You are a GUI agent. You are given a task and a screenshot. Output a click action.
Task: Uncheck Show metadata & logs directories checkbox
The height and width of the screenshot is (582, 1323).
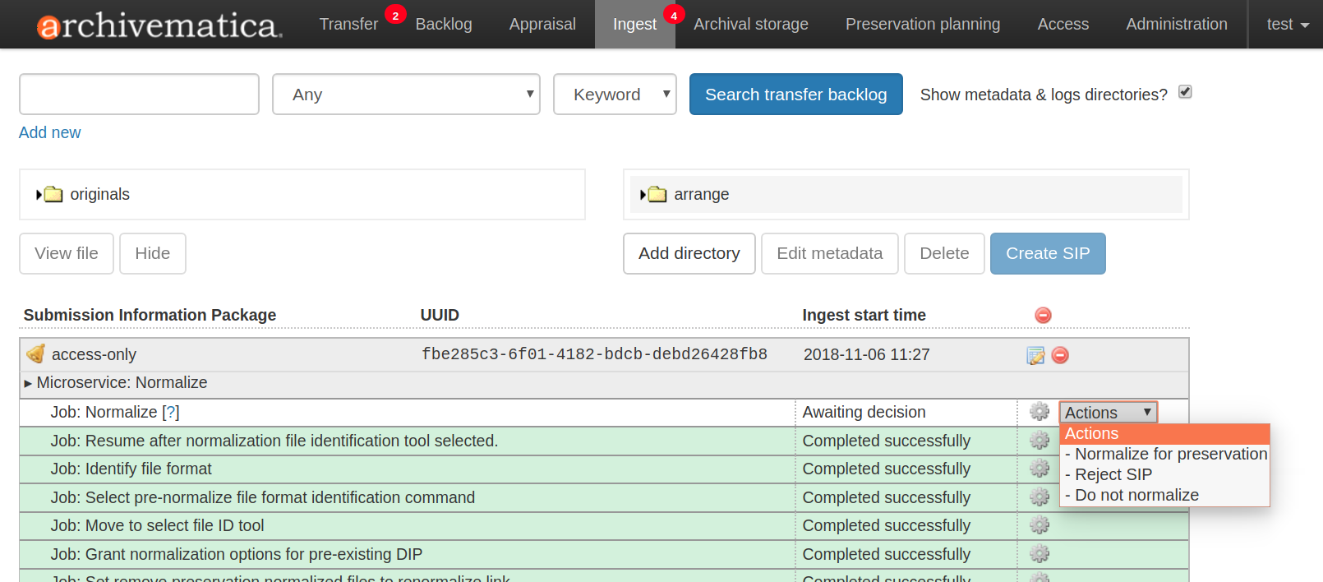1185,92
